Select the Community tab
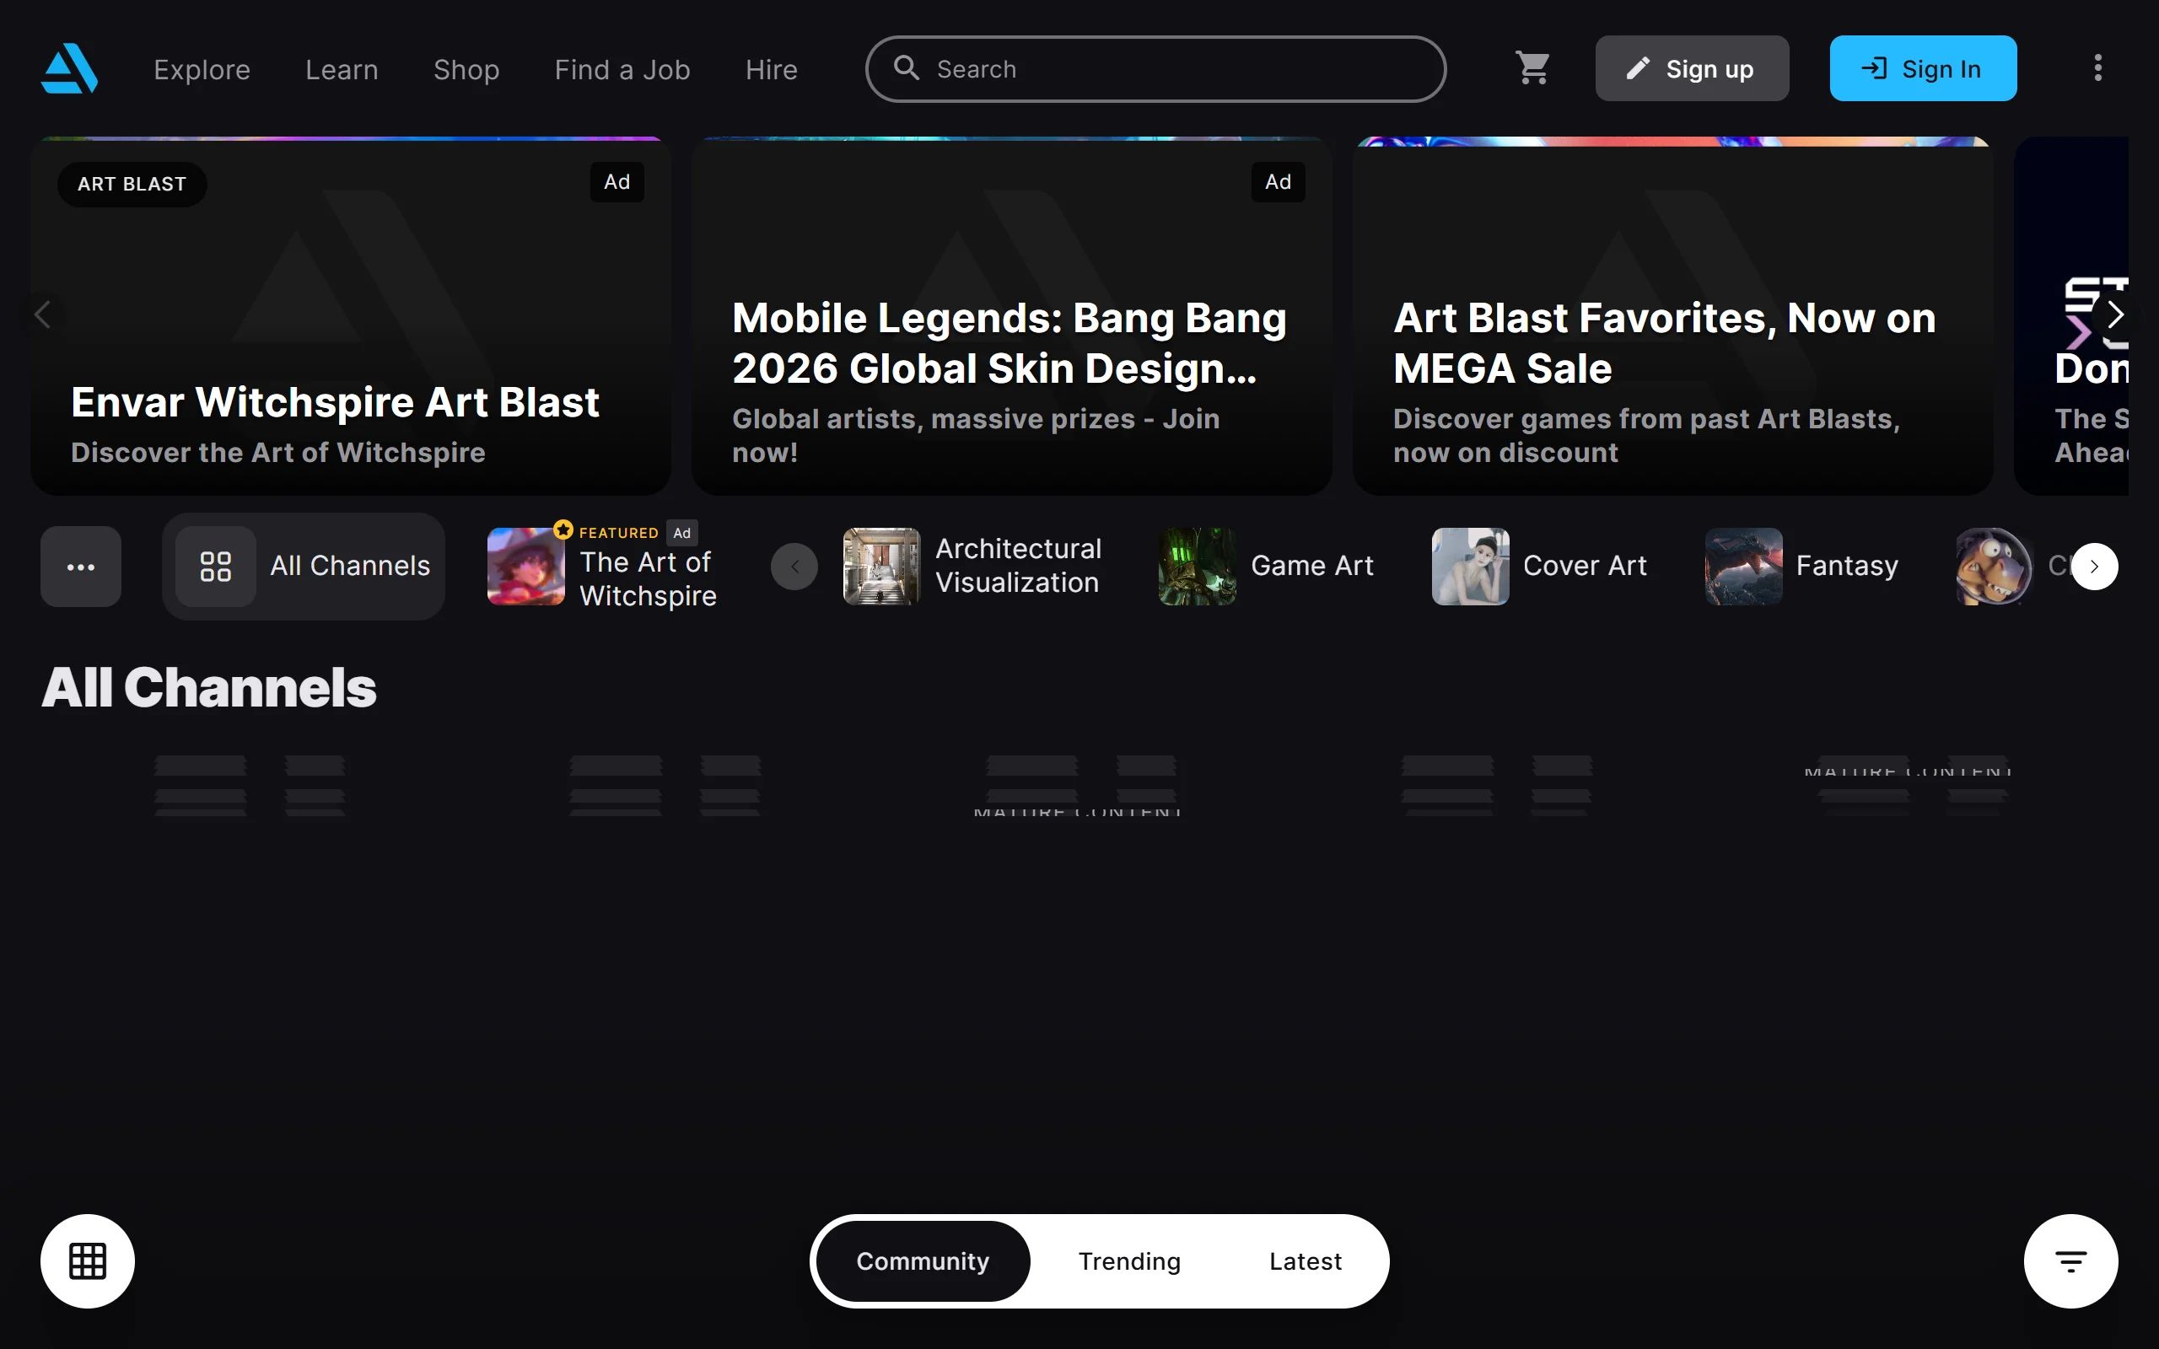Screen dimensions: 2159x1349 (x=923, y=1260)
